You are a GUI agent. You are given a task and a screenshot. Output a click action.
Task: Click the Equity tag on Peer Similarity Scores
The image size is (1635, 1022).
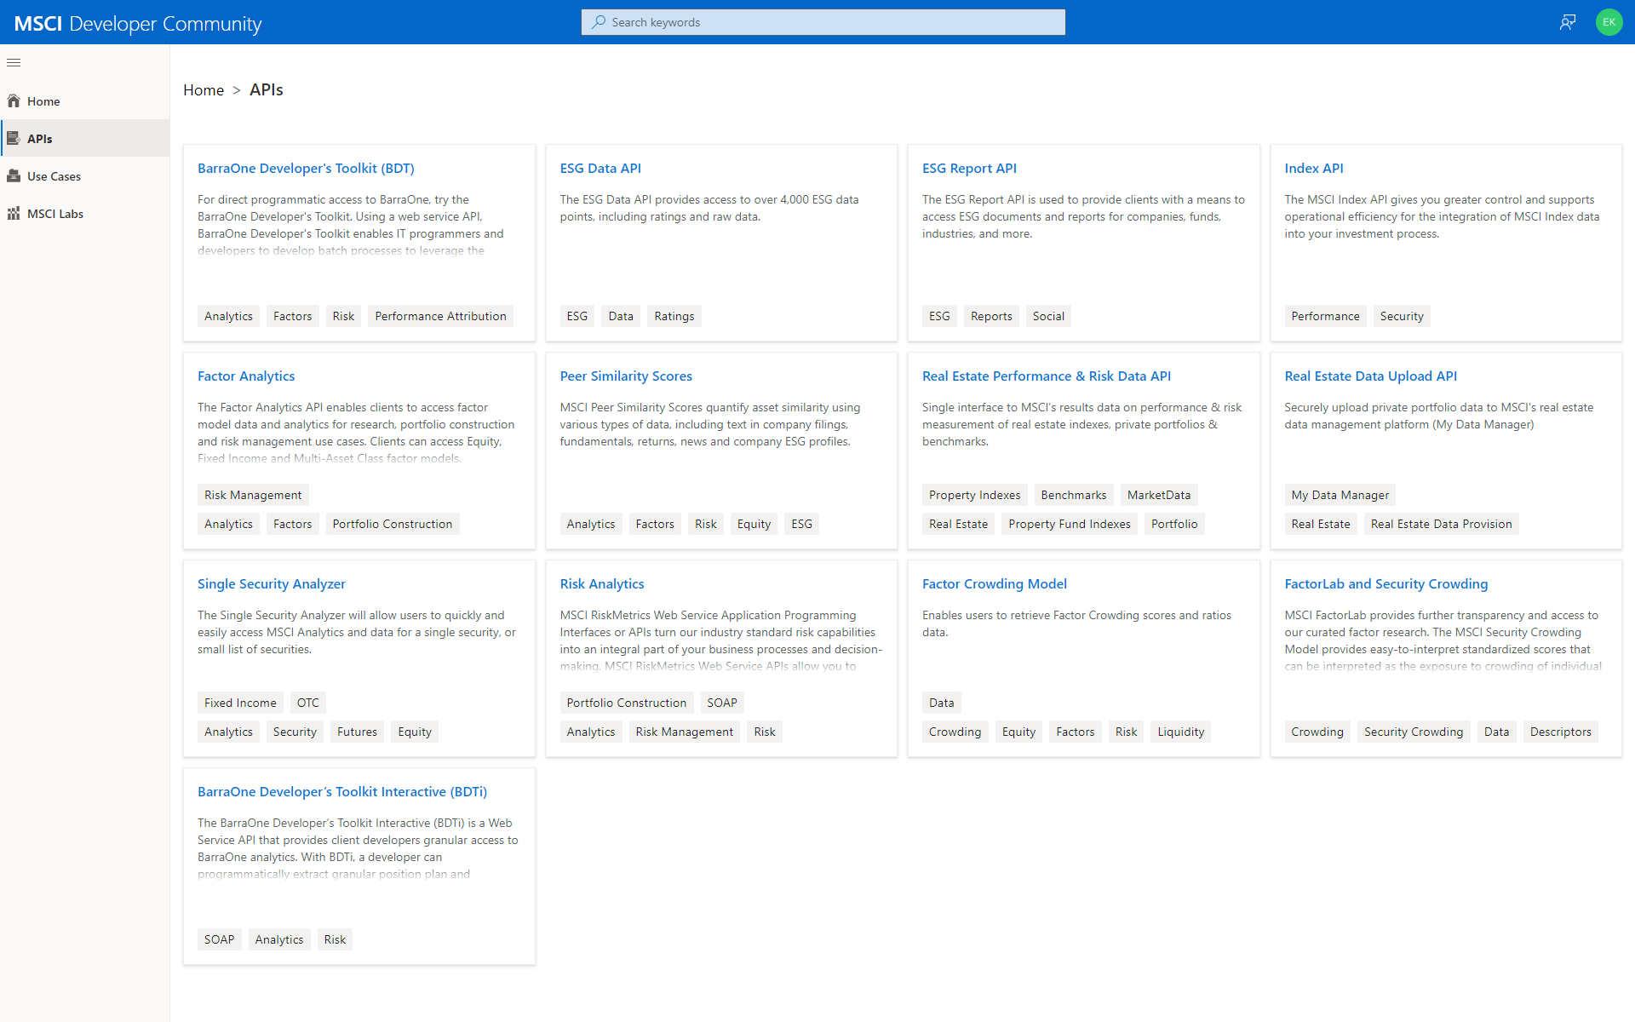(x=754, y=524)
